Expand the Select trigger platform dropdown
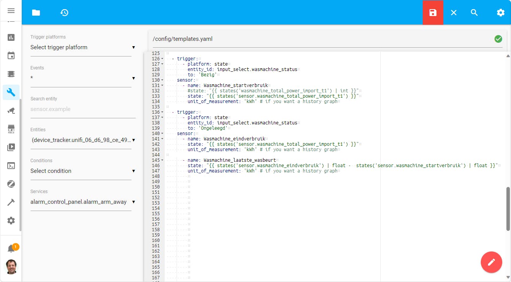This screenshot has height=282, width=511. coord(83,47)
